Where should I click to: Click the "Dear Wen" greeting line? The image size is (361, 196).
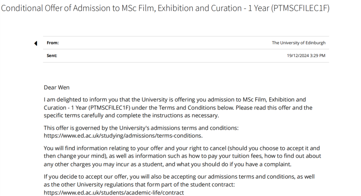click(x=56, y=87)
